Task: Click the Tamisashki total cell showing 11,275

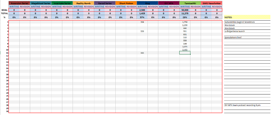Action: 185,13
